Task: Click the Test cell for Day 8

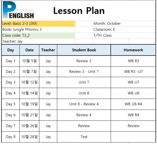Action: pyautogui.click(x=84, y=137)
